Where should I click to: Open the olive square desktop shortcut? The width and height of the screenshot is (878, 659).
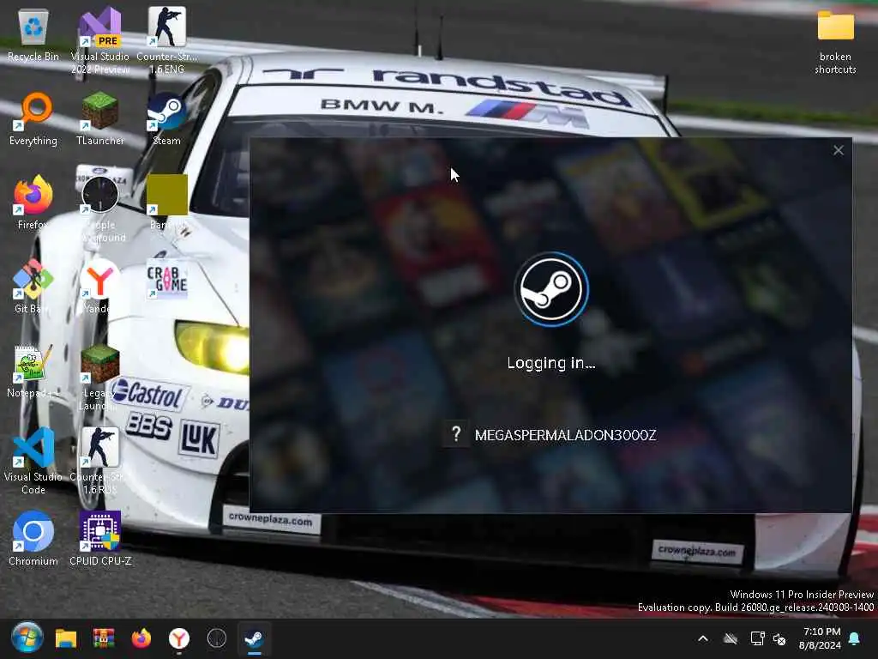pos(167,203)
